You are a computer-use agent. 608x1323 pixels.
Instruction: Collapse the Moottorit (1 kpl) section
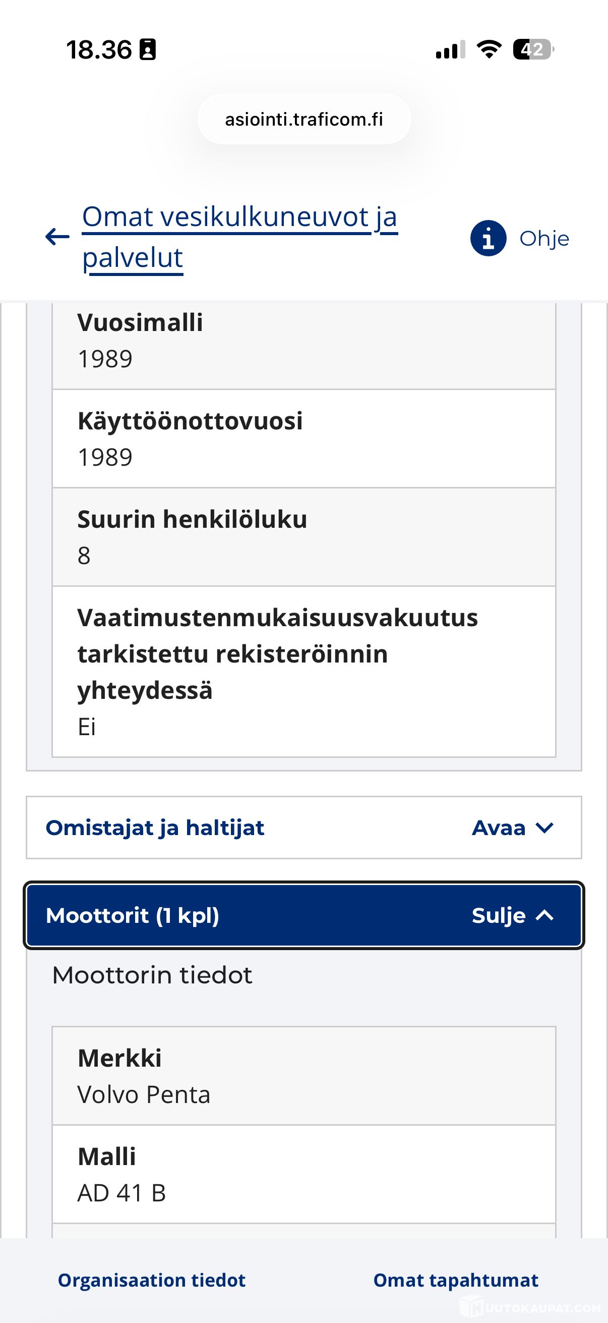tap(303, 915)
